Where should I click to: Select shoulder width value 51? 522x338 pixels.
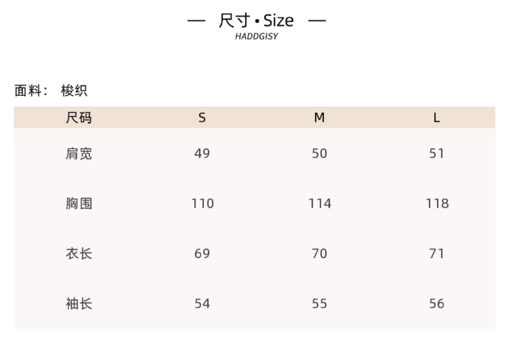click(x=436, y=153)
